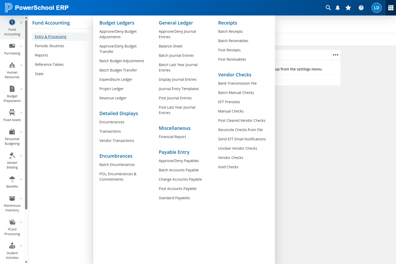Expand the Warehouse Inventory submenu arrow

click(x=21, y=198)
